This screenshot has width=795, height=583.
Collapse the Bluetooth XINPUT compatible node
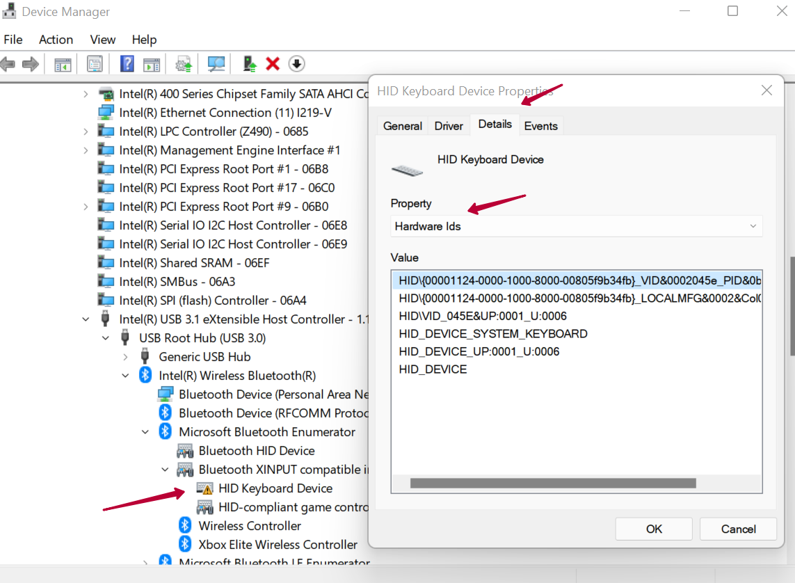(165, 470)
